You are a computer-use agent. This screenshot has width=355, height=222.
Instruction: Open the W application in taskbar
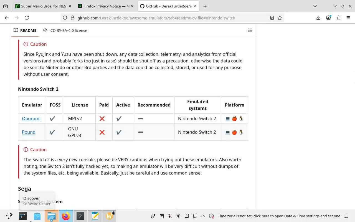pos(109,216)
